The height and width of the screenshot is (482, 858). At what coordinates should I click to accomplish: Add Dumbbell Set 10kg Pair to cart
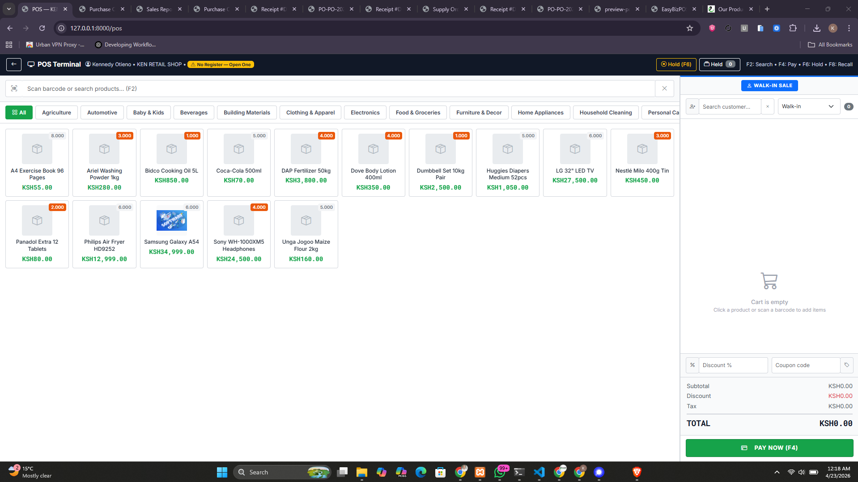point(441,163)
